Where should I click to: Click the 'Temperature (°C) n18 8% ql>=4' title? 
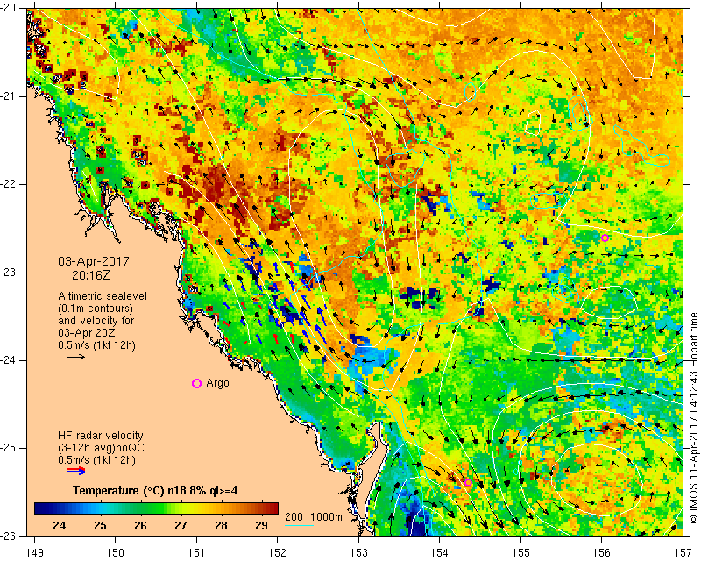(x=155, y=490)
